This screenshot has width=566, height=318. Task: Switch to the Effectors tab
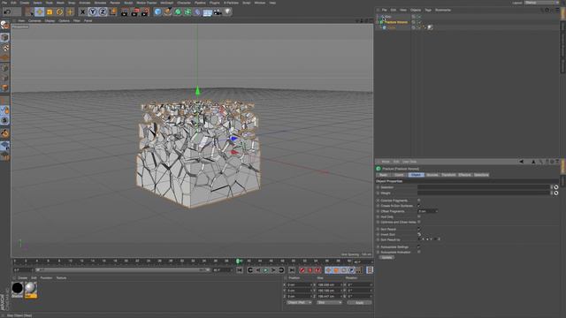pyautogui.click(x=464, y=175)
